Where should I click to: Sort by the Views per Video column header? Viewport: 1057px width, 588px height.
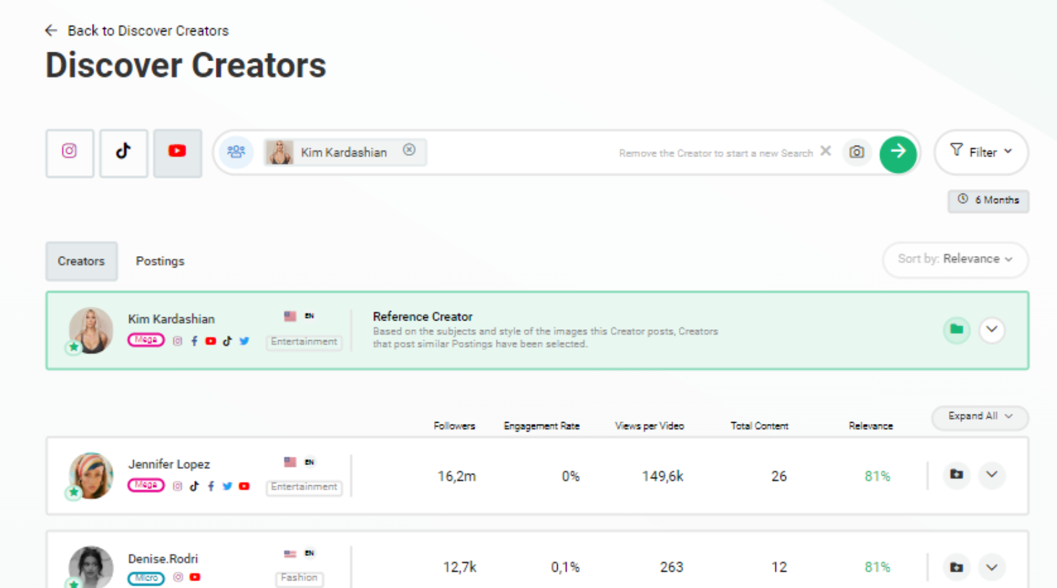(x=649, y=426)
